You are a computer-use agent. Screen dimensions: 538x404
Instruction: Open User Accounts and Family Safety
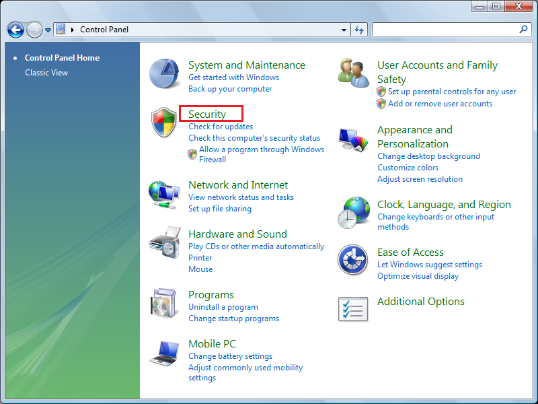coord(438,72)
